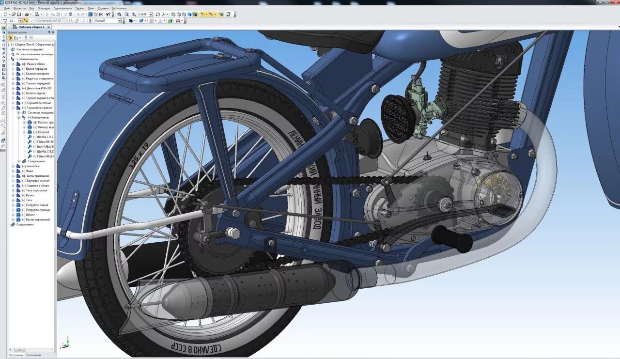Select 'Вилка передняя' in the tree

34,69
